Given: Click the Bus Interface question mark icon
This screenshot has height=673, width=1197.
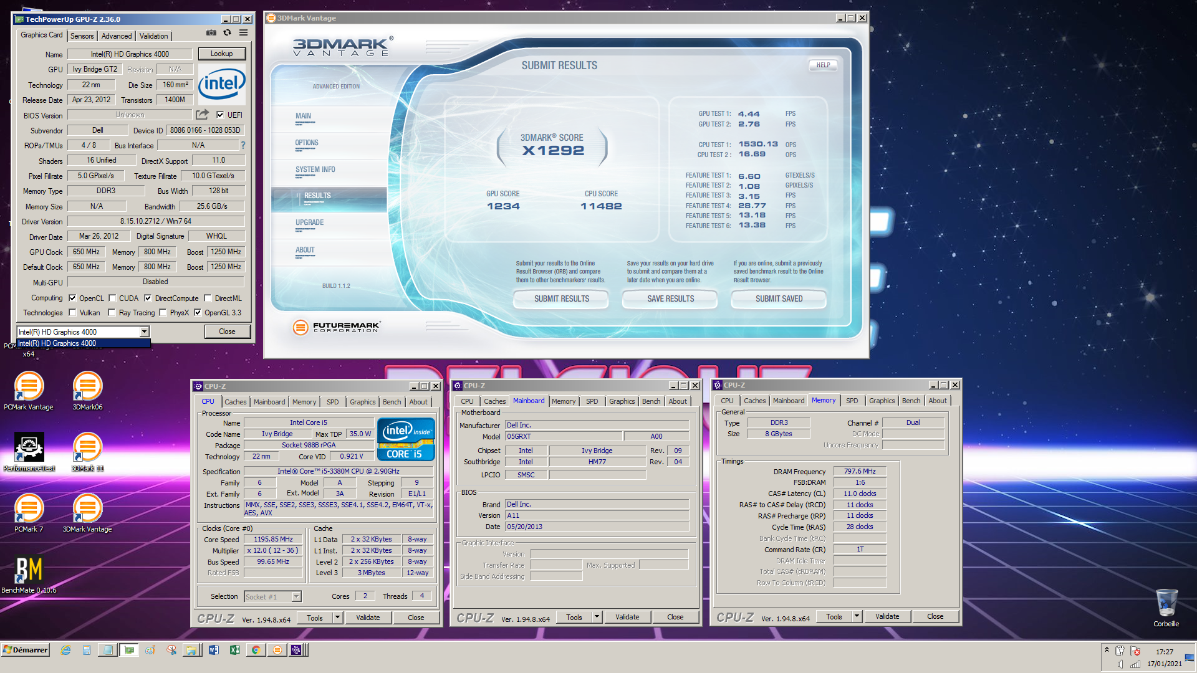Looking at the screenshot, I should 243,145.
